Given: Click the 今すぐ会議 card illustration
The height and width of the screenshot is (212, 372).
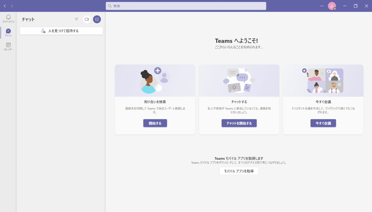Looking at the screenshot, I should point(323,81).
